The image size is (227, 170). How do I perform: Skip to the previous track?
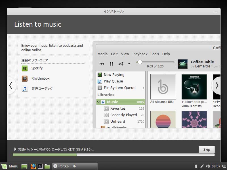pyautogui.click(x=102, y=64)
